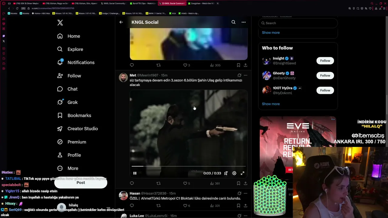Open Met's profile avatar
This screenshot has height=218, width=388.
pos(123,78)
